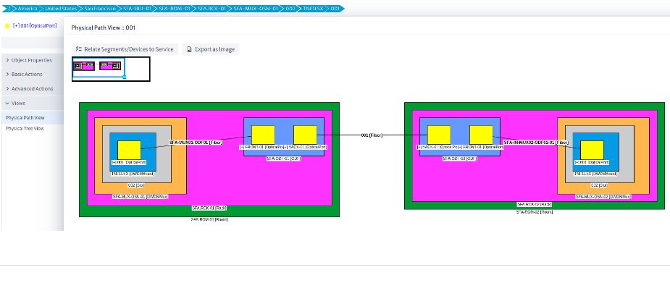Click [+] BACK-01 label under SFA-ODF-02
Image resolution: width=670 pixels, height=283 pixels.
437,147
